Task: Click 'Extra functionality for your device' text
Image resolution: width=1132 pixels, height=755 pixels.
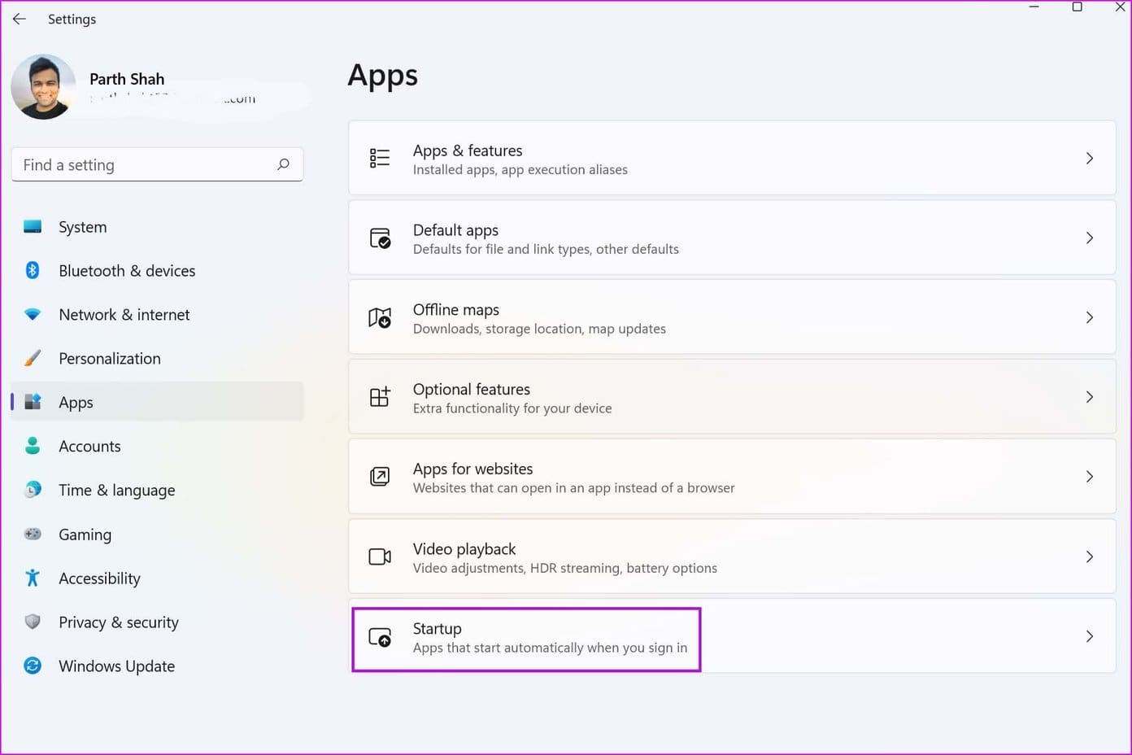Action: tap(512, 408)
